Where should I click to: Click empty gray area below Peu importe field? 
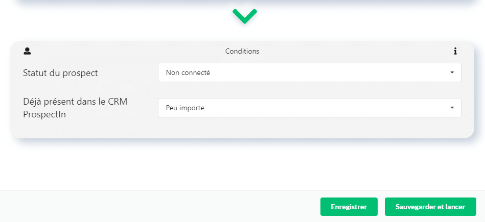click(309, 128)
